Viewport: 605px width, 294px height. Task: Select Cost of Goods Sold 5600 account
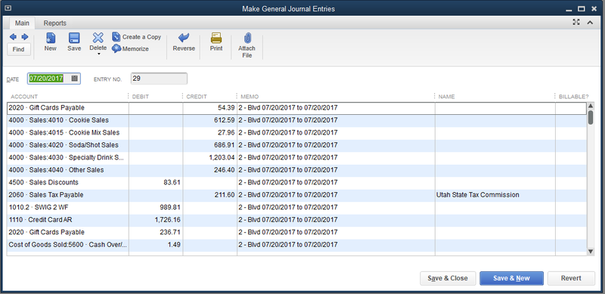68,245
